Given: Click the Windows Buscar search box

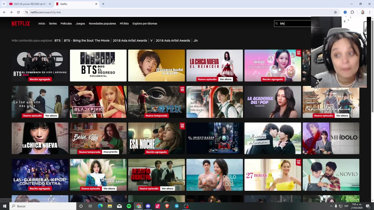Looking at the screenshot, I should (x=43, y=206).
